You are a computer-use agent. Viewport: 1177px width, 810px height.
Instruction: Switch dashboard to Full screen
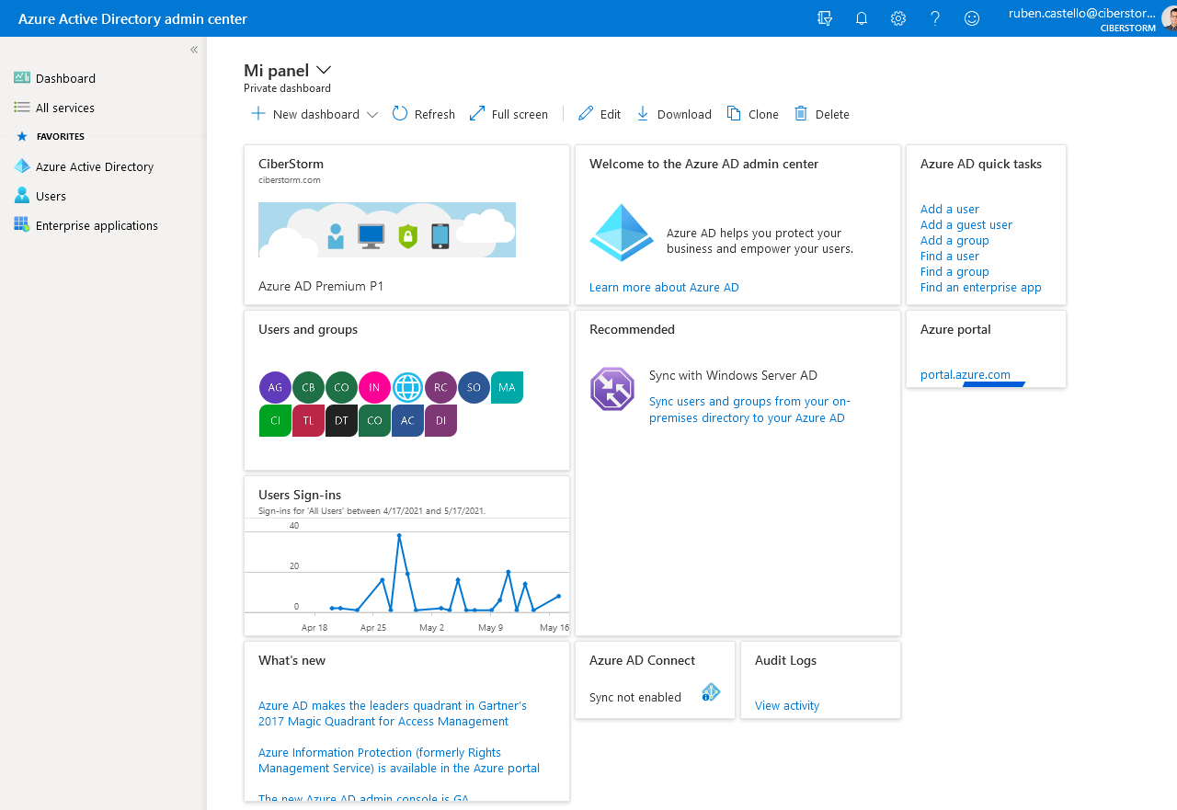coord(509,114)
